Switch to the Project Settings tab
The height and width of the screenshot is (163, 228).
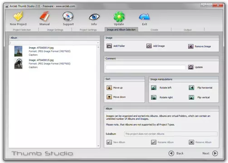pos(88,30)
